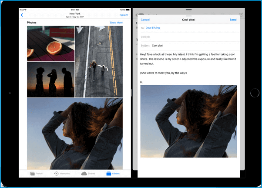Open the sunset silhouettes photo thumbnail

[x=50, y=80]
